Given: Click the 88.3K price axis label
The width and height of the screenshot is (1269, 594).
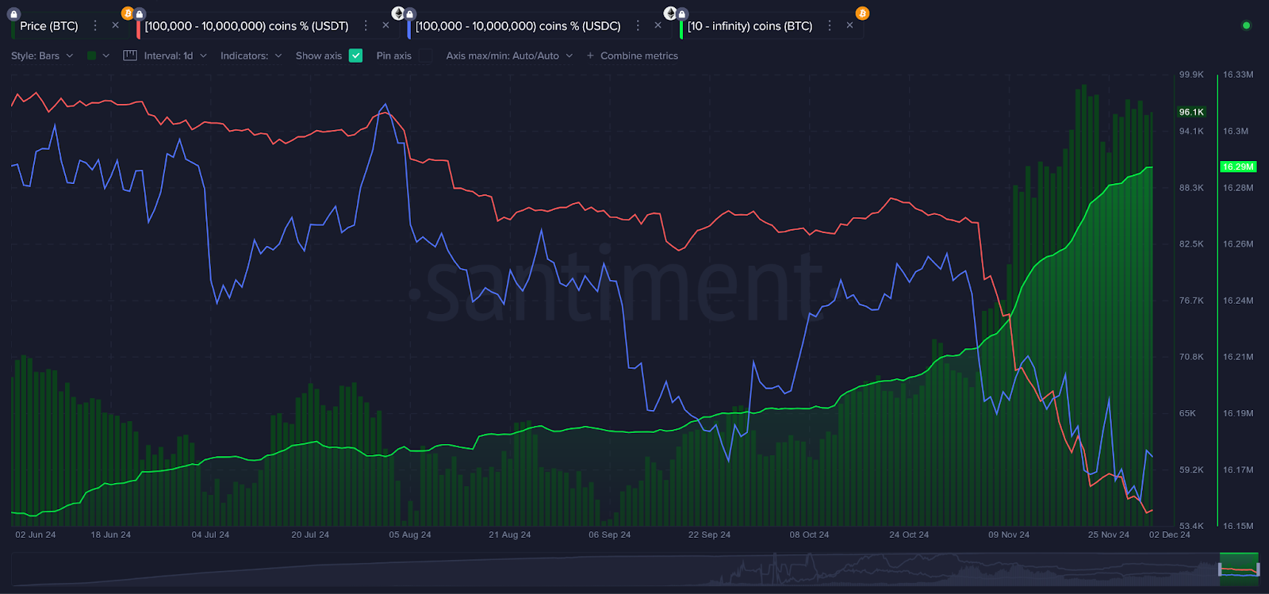Looking at the screenshot, I should [x=1191, y=188].
